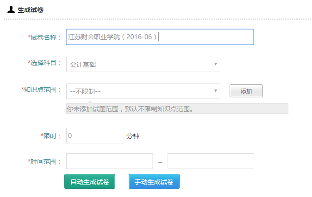Click the 知识点范围 field label

pyautogui.click(x=42, y=90)
